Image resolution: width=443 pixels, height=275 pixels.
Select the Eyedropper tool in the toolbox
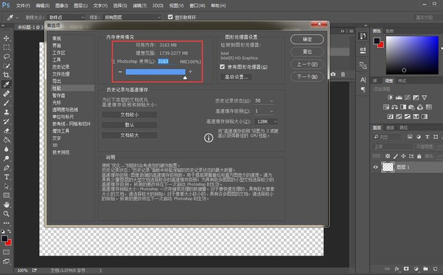pyautogui.click(x=6, y=84)
